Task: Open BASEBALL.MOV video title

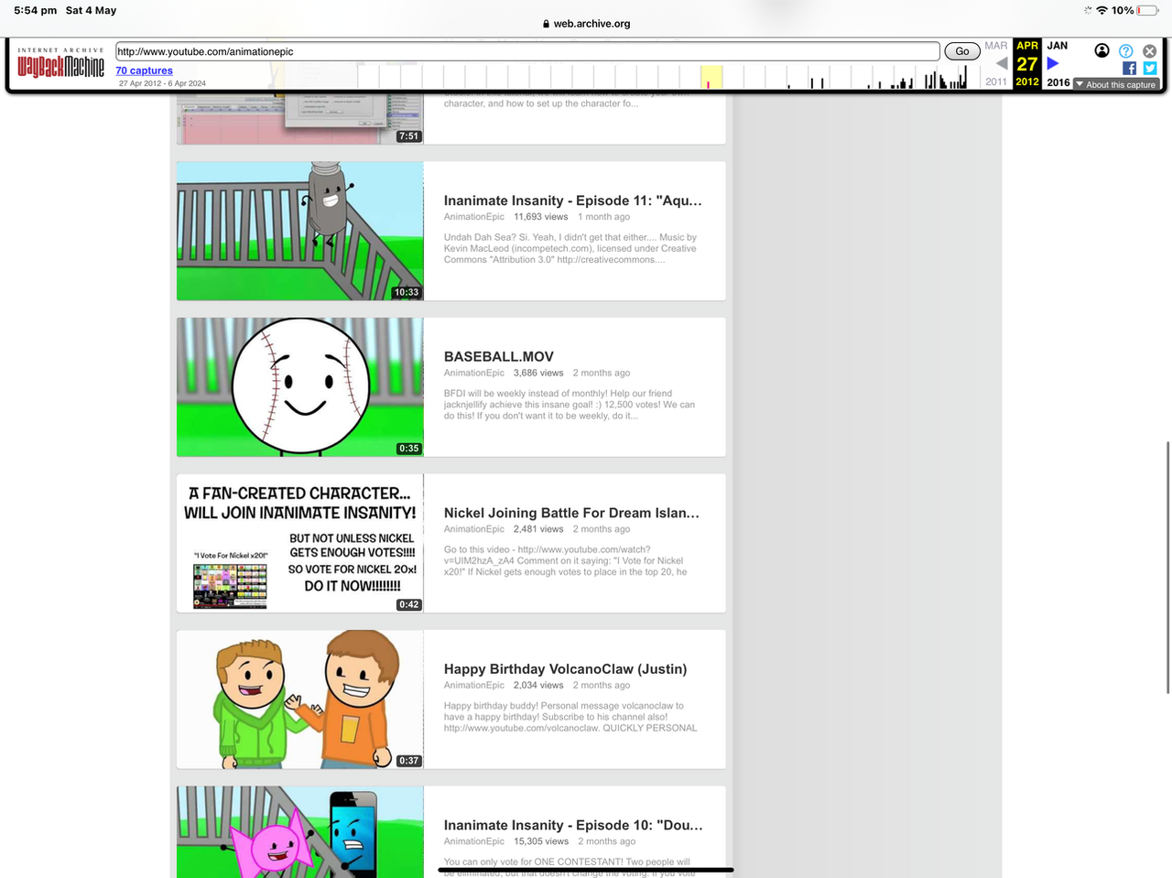Action: coord(499,357)
